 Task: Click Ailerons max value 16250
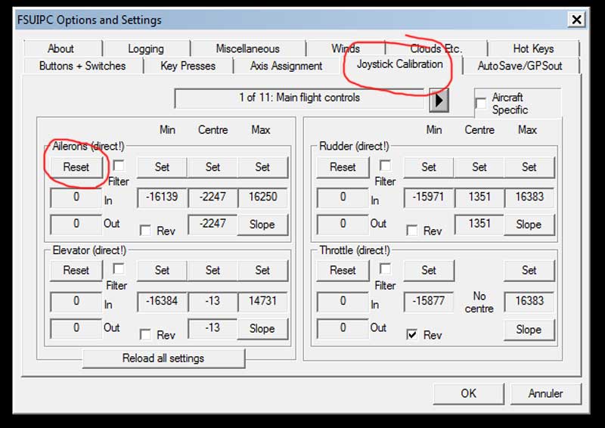tap(262, 197)
